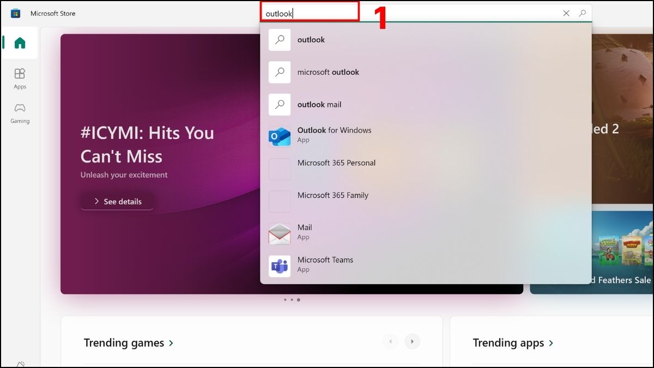Open the Microsoft Teams app result
This screenshot has width=654, height=368.
(426, 266)
